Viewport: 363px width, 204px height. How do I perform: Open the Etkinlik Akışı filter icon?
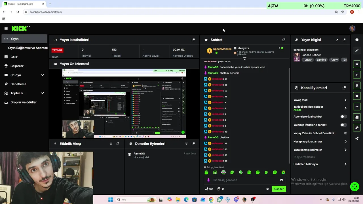[x=111, y=144]
